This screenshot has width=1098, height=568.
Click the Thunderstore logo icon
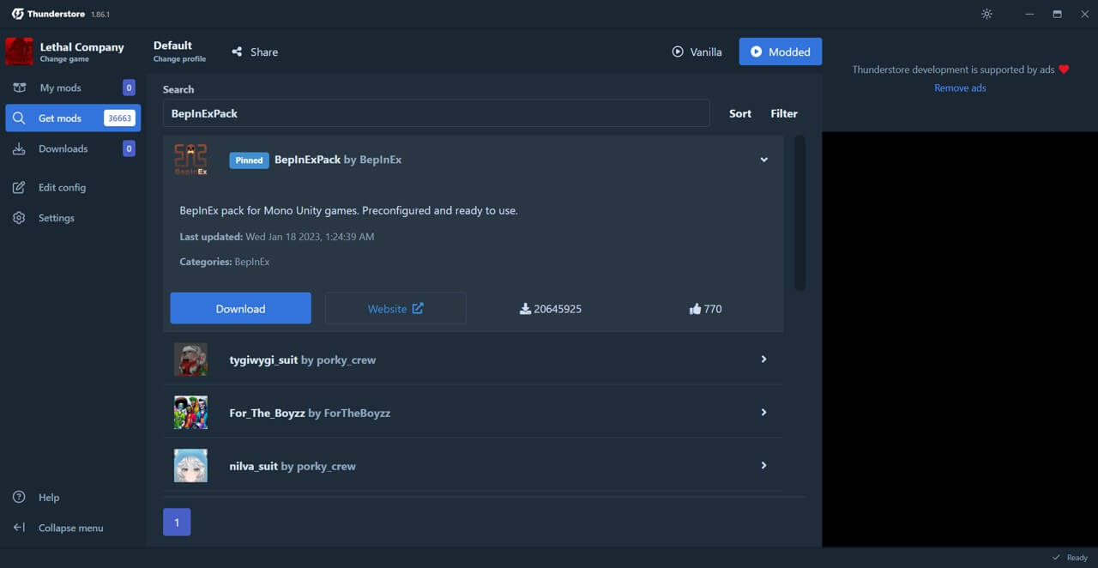pos(17,14)
